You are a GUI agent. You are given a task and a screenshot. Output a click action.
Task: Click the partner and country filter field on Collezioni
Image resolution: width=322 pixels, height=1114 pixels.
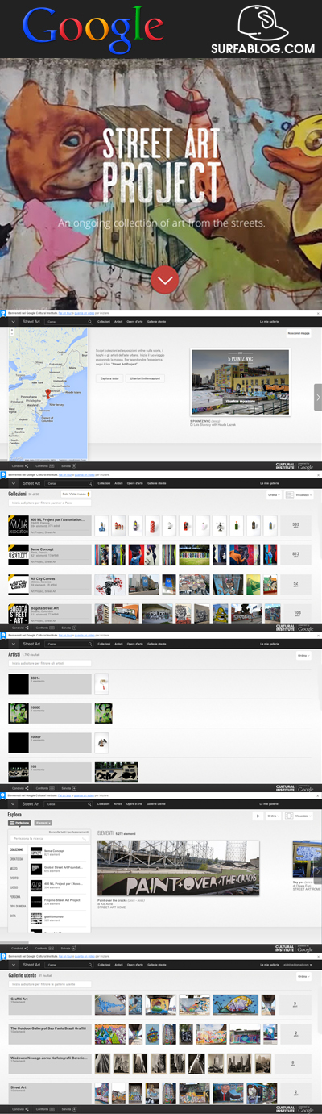(50, 503)
